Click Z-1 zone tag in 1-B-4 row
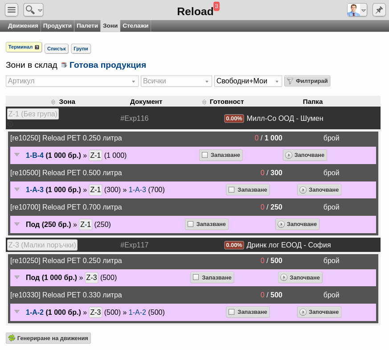Viewport: 389px width, 350px height. (x=95, y=156)
